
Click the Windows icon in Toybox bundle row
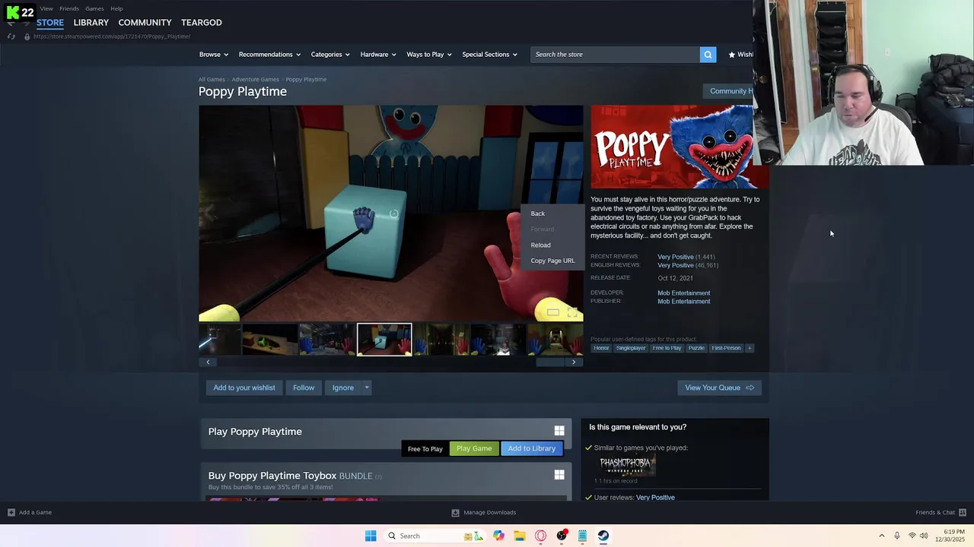point(559,475)
